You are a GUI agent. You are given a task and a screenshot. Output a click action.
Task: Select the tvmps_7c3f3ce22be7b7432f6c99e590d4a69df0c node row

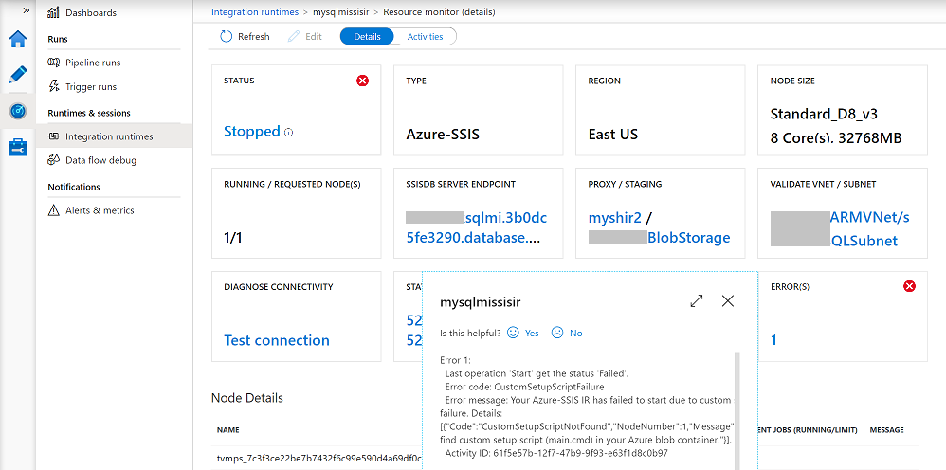point(319,458)
